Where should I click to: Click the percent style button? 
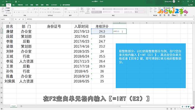click(69, 12)
